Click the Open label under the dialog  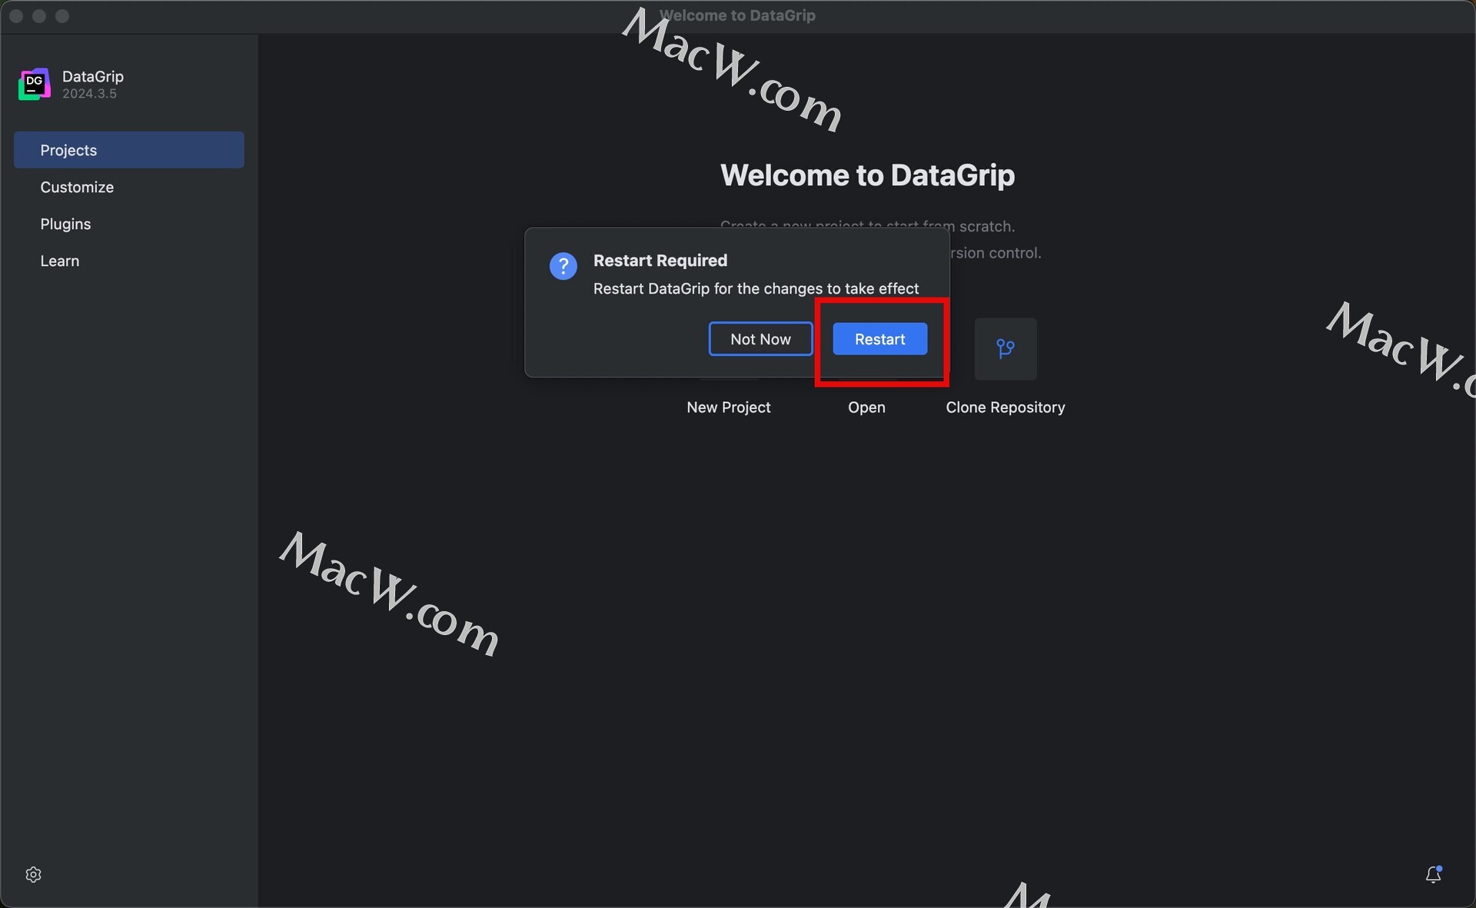[x=866, y=407]
